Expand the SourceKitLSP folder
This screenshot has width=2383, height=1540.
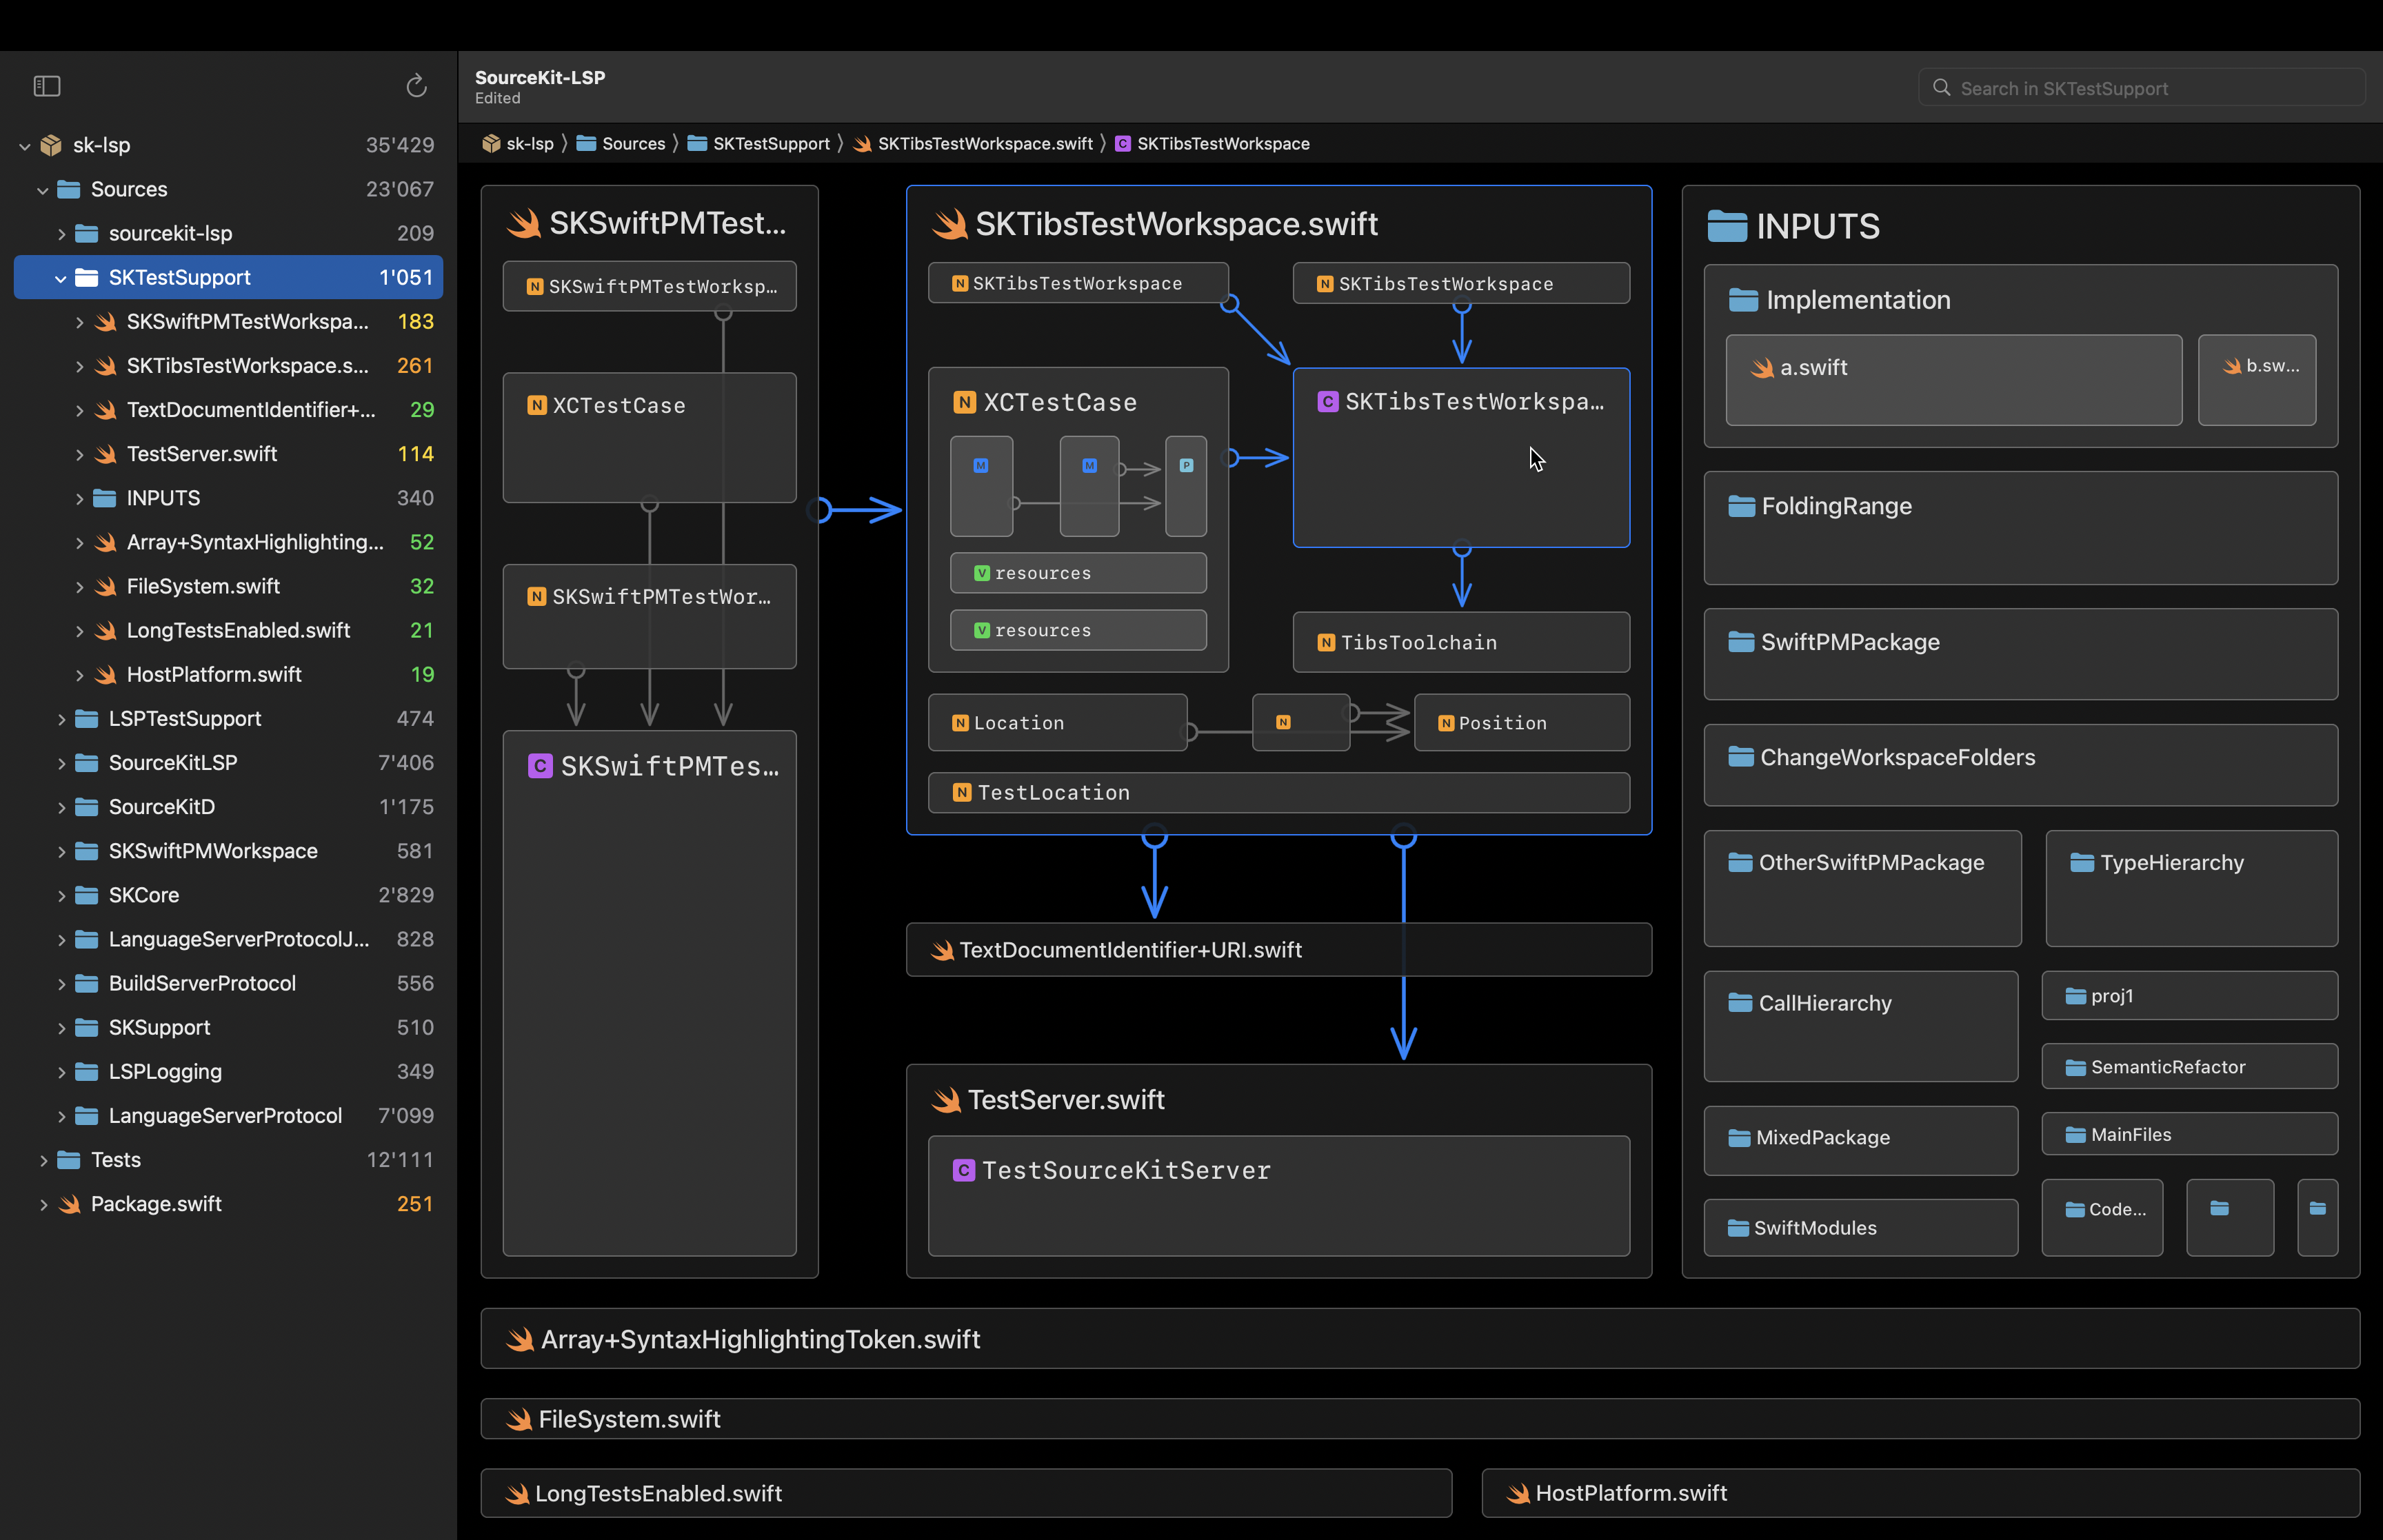61,763
